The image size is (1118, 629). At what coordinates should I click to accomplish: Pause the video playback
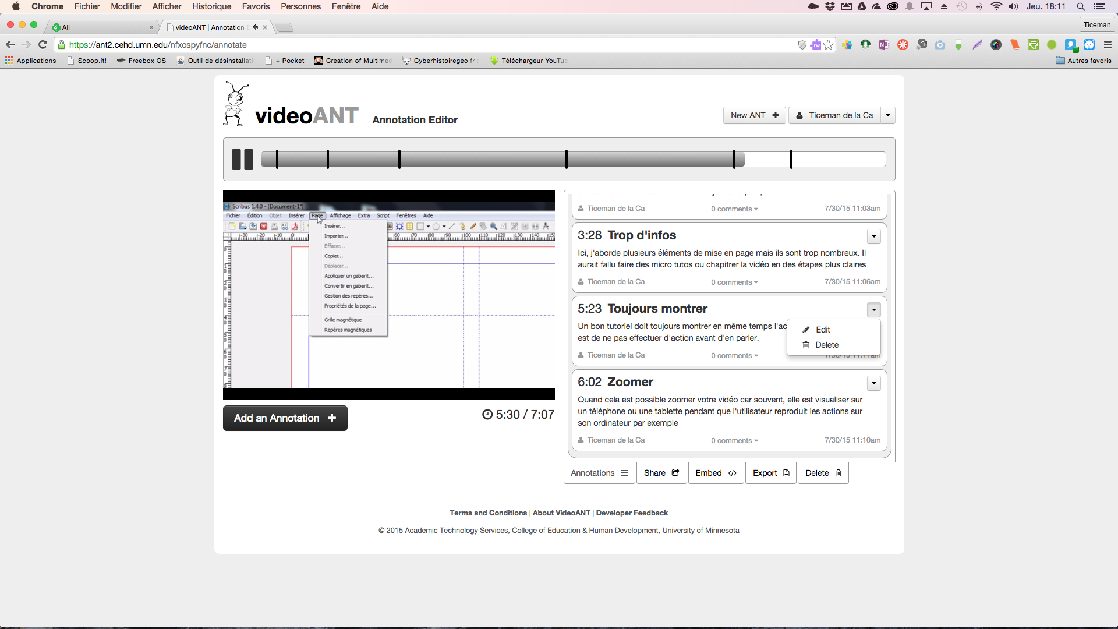point(242,160)
